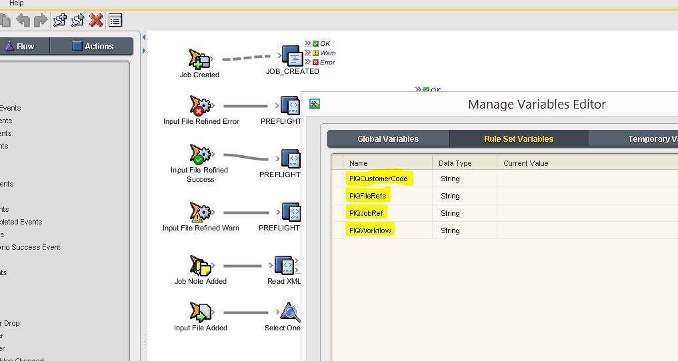The height and width of the screenshot is (361, 678).
Task: Select the Job Created event icon
Action: [199, 59]
